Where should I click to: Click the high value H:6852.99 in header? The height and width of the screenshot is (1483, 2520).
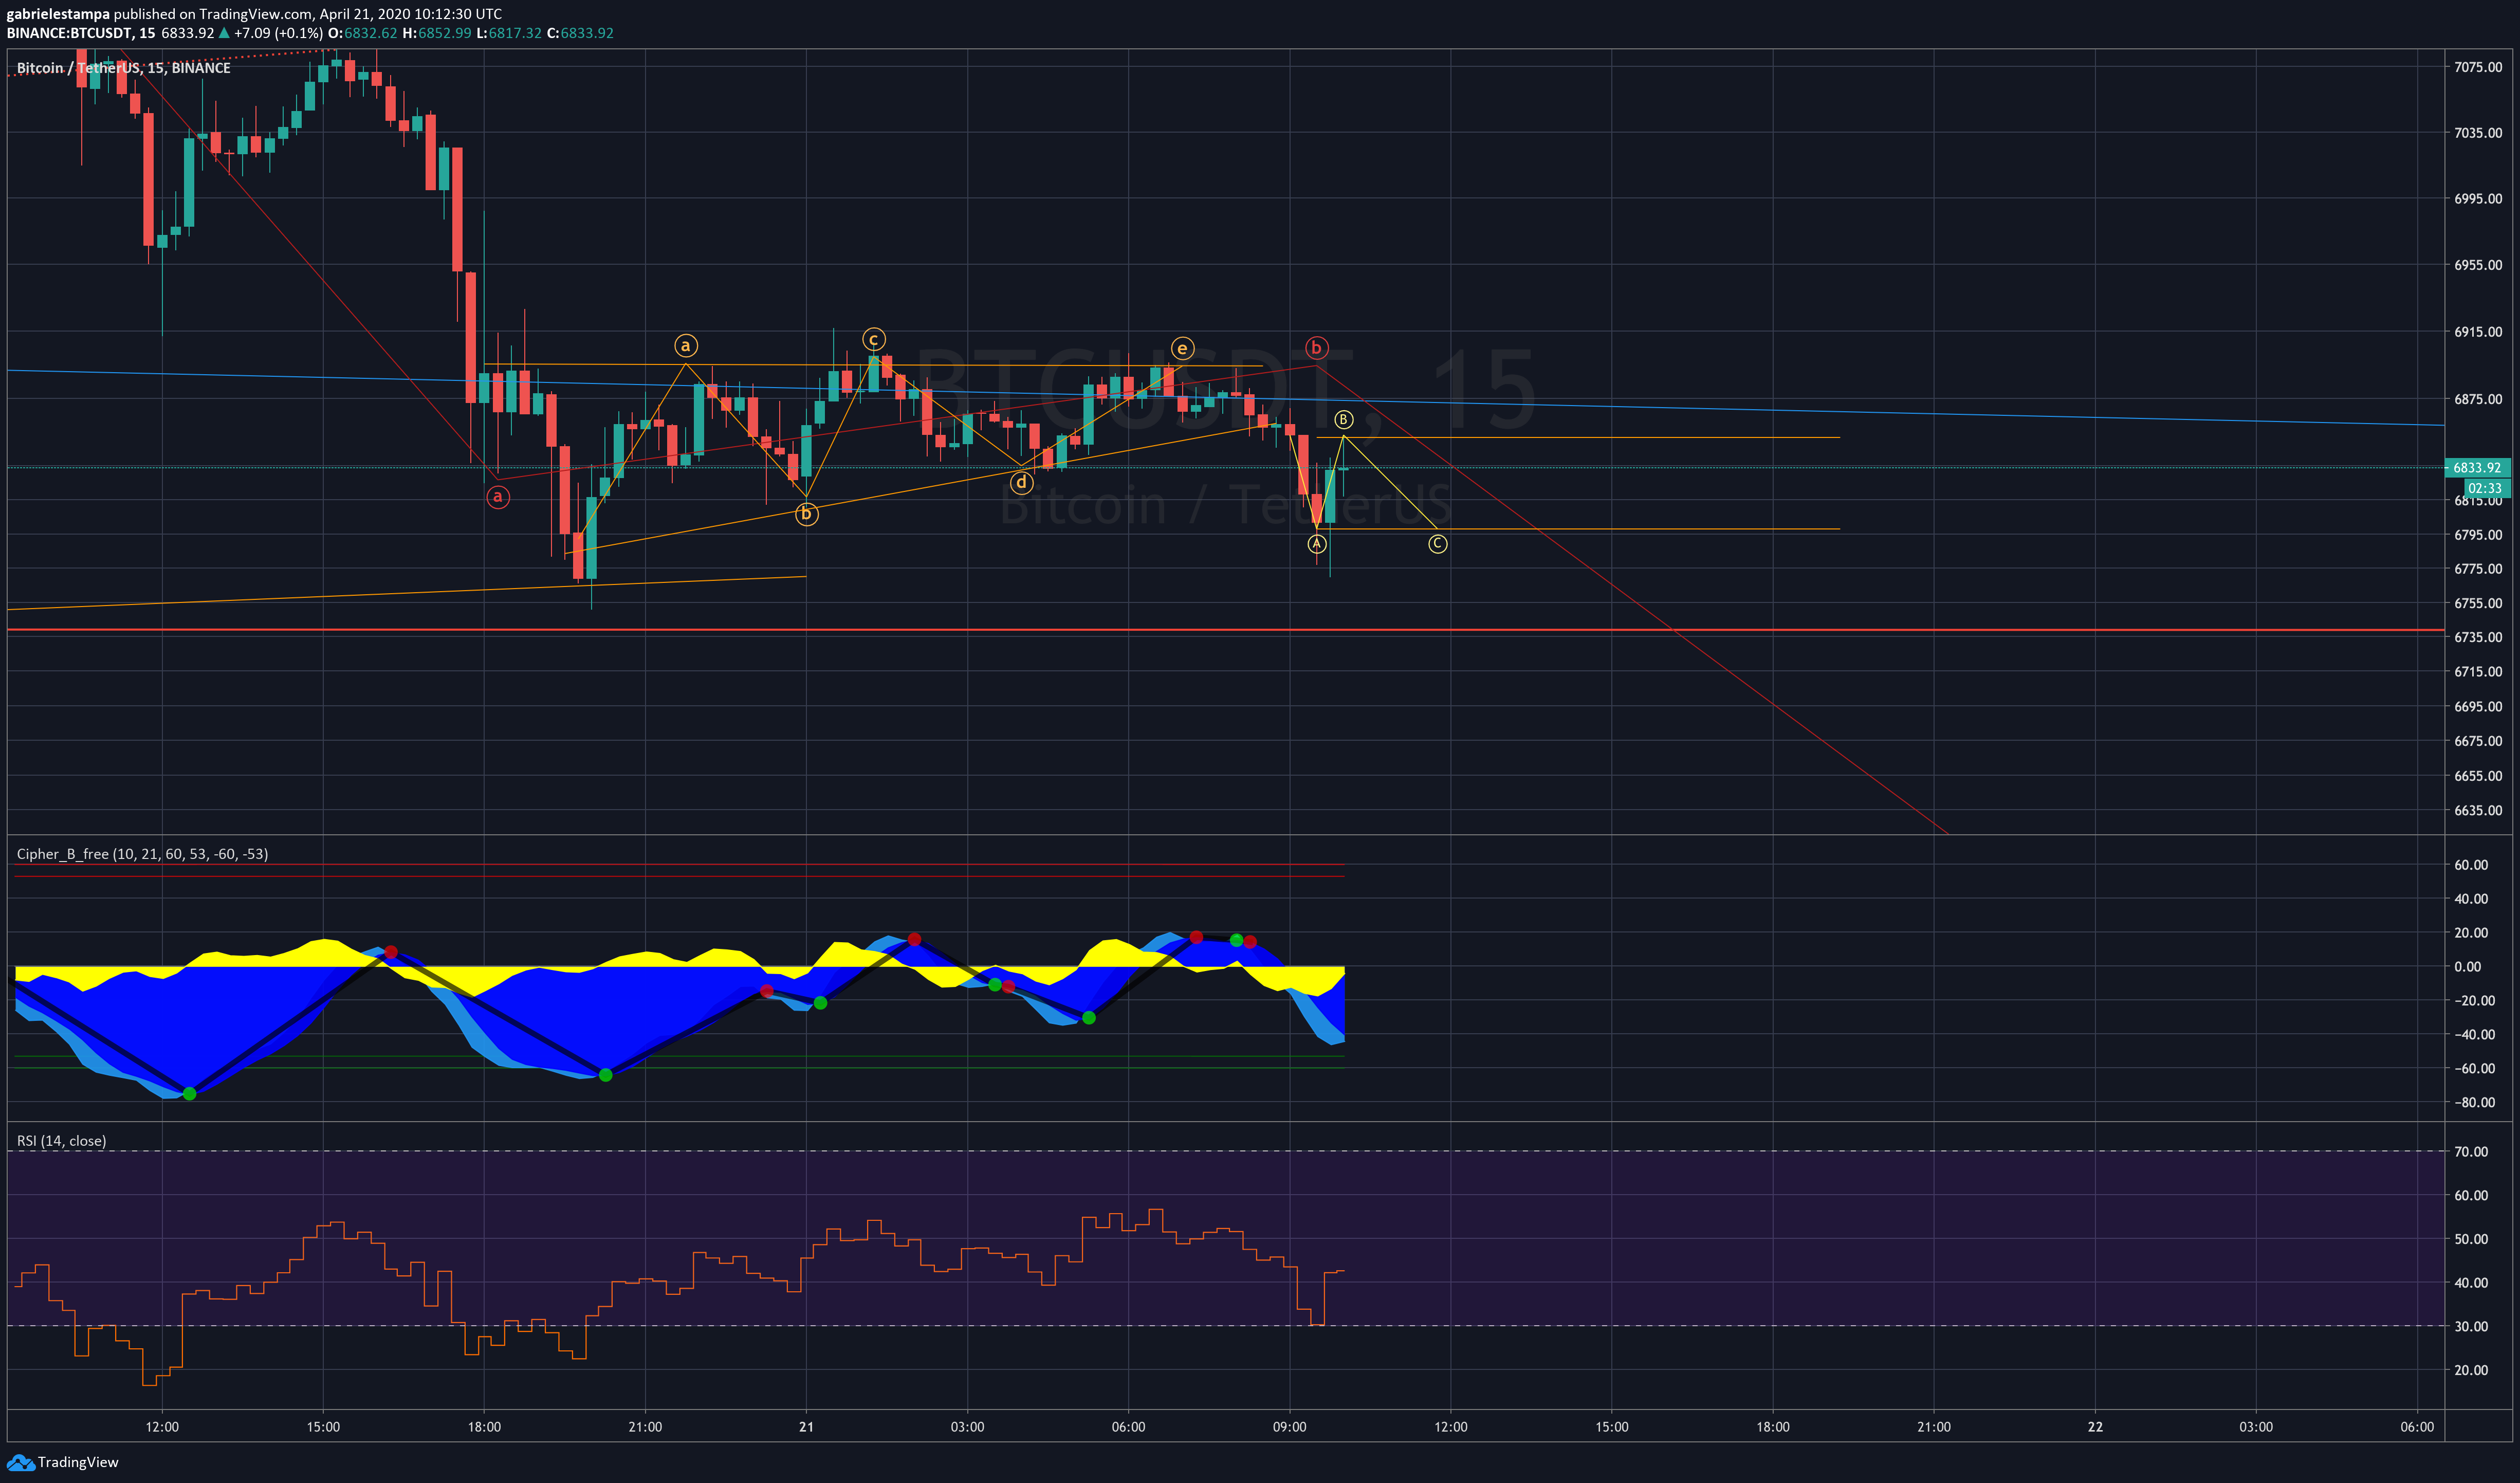click(x=437, y=33)
